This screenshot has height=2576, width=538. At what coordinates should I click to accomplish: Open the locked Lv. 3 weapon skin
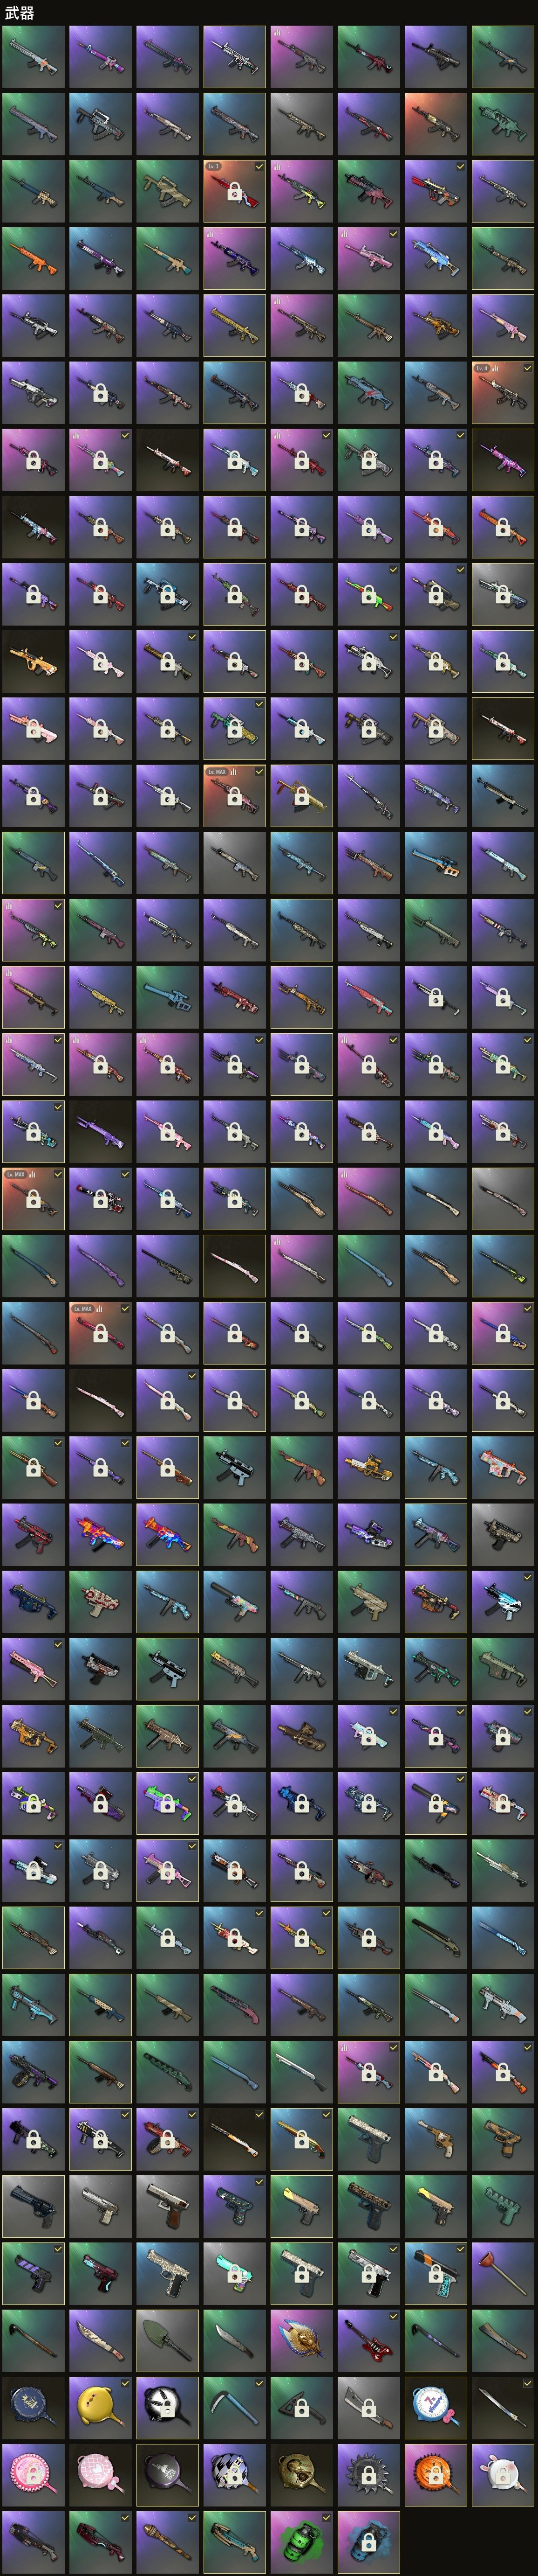233,191
